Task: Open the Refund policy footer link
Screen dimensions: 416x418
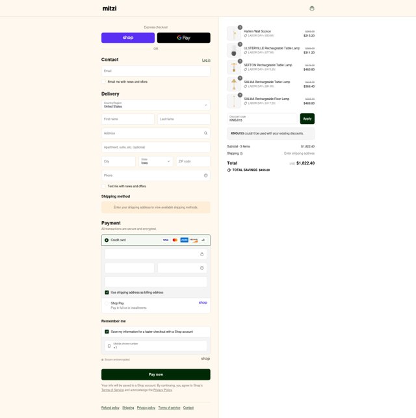Action: 110,408
